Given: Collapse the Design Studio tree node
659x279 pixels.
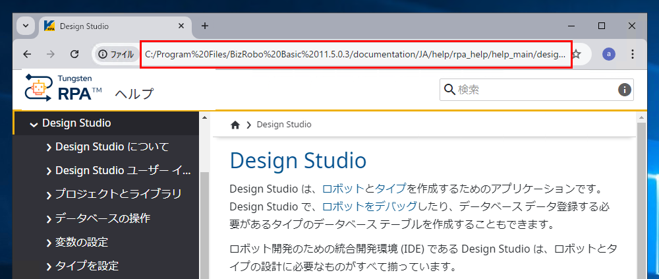Looking at the screenshot, I should coord(34,124).
